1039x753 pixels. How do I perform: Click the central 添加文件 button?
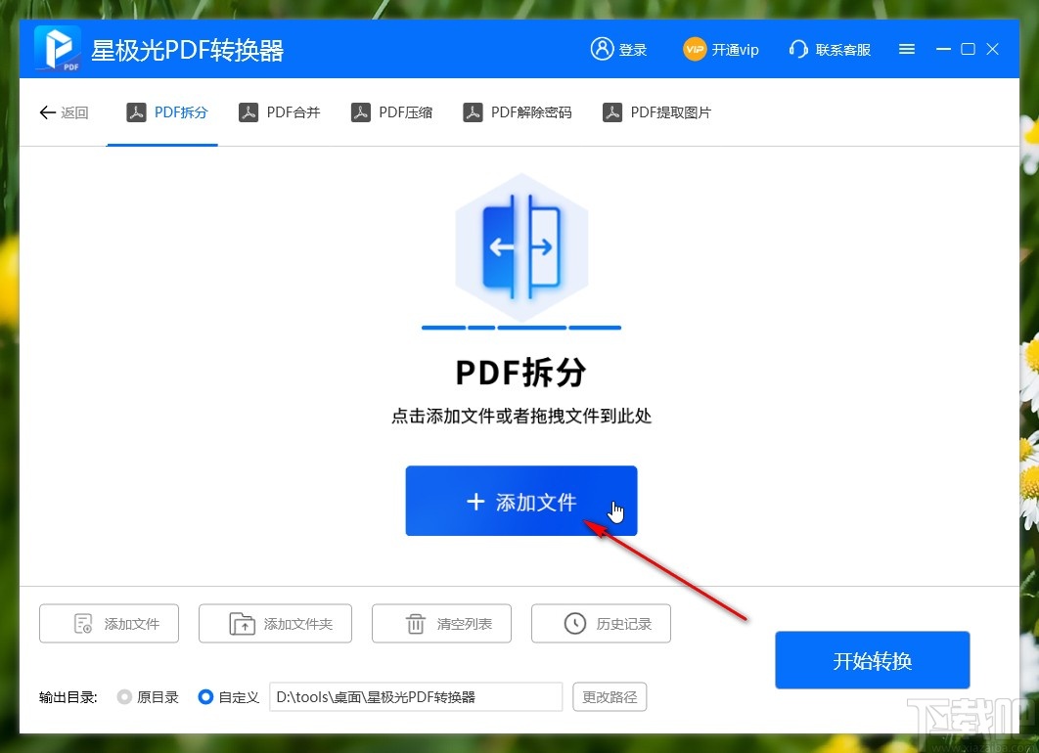(520, 501)
